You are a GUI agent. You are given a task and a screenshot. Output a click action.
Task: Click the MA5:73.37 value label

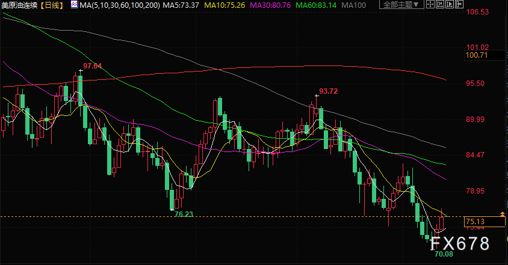pos(181,5)
